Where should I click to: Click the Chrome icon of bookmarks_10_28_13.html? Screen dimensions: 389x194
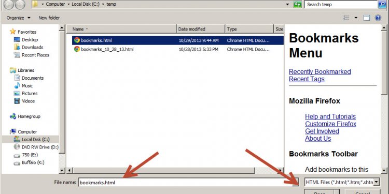[x=77, y=49]
